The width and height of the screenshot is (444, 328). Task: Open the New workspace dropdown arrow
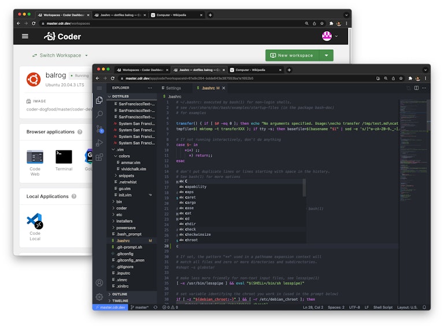327,56
